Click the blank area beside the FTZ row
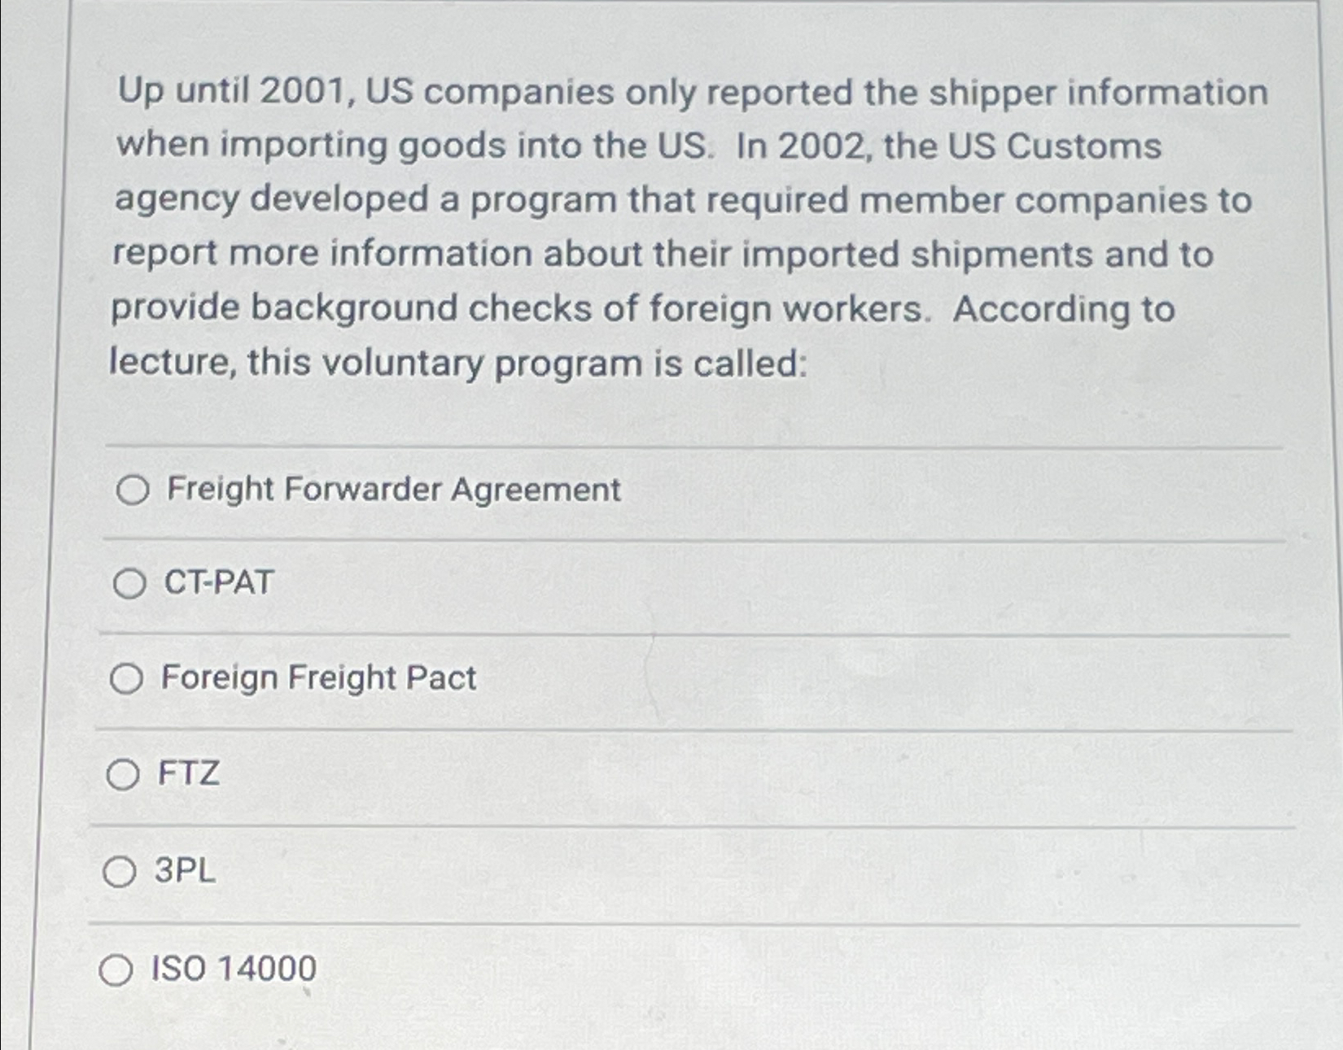This screenshot has width=1343, height=1050. pyautogui.click(x=733, y=774)
